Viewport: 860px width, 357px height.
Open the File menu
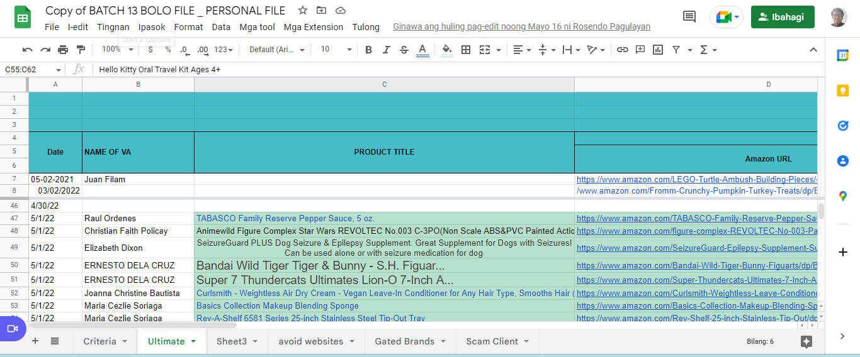pyautogui.click(x=52, y=27)
